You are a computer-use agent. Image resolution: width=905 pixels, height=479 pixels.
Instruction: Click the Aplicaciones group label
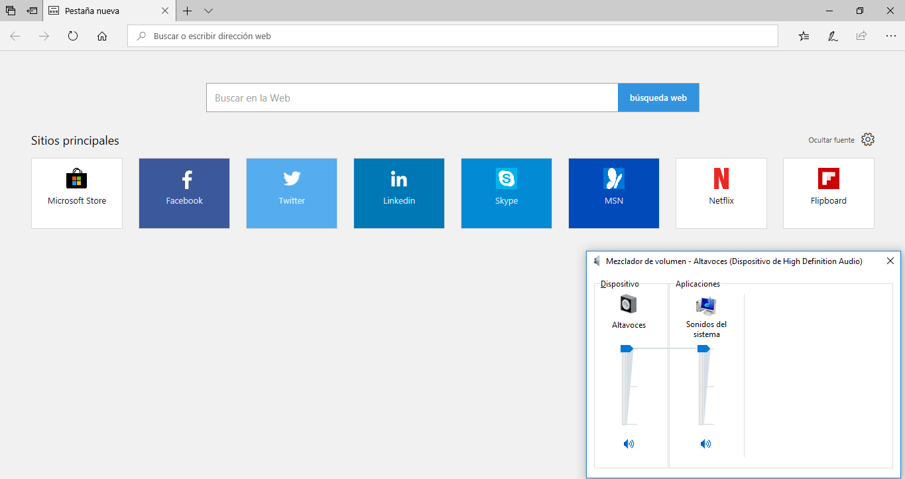coord(697,284)
